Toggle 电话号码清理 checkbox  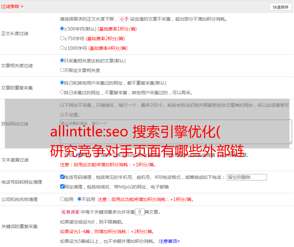62,177
